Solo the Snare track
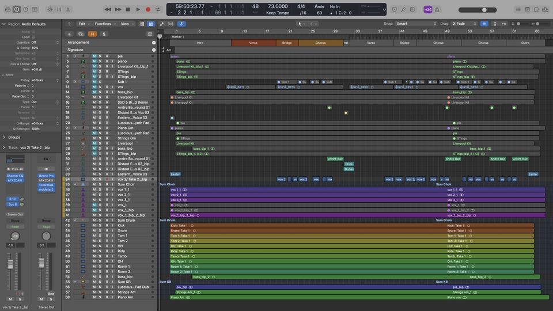 pos(100,230)
